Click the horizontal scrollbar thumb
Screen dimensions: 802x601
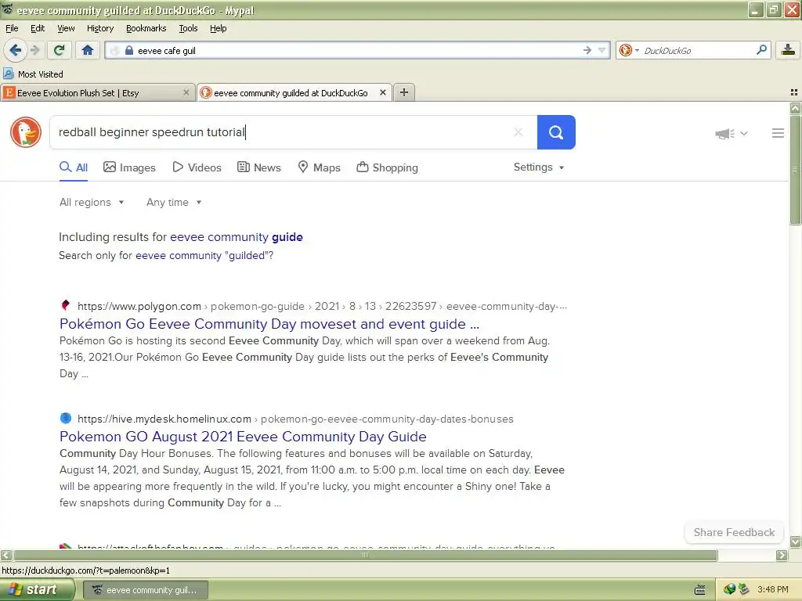[x=365, y=555]
